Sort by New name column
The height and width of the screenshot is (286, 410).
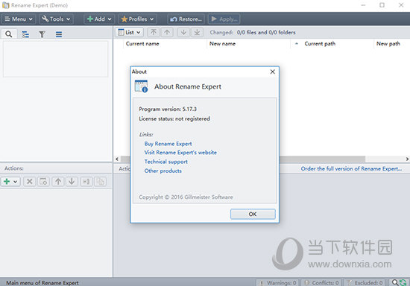249,44
